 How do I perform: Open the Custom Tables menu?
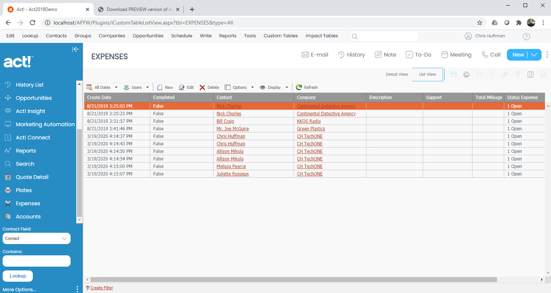(x=281, y=36)
